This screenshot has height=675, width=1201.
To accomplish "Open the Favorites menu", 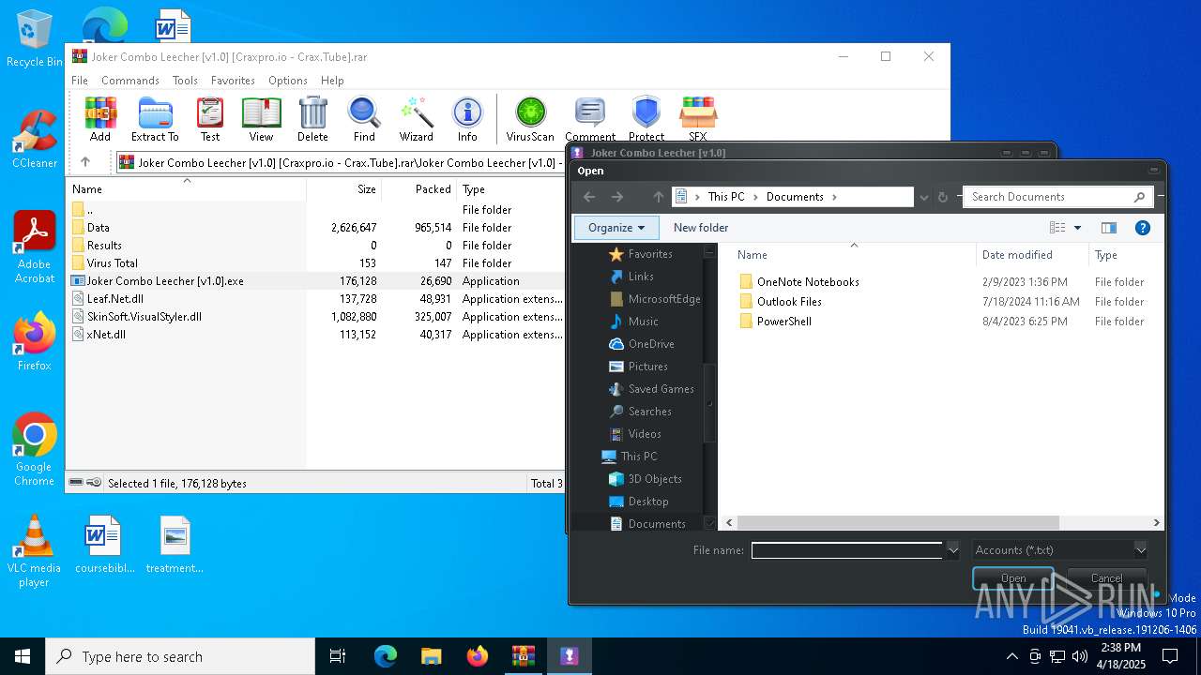I will tap(233, 81).
